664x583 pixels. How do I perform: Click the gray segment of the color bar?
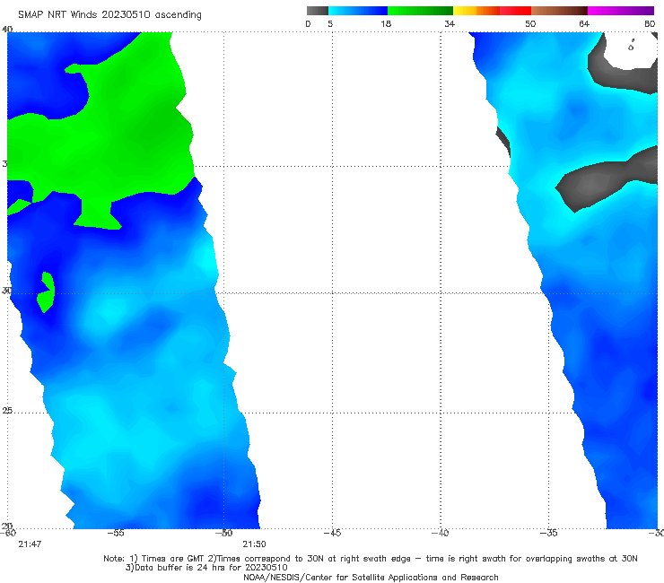pos(317,11)
